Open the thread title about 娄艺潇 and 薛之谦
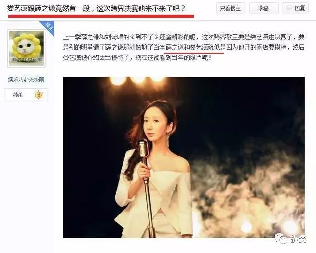The height and width of the screenshot is (253, 316). tap(96, 9)
